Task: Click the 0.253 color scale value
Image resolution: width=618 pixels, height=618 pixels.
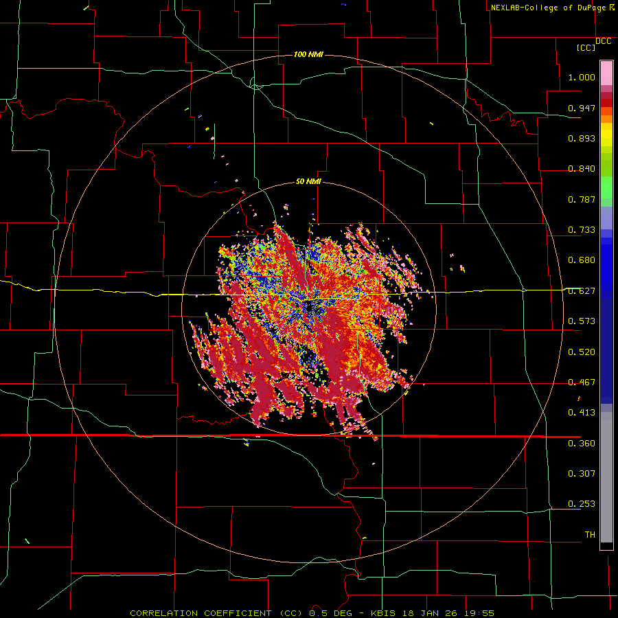Action: (x=582, y=504)
